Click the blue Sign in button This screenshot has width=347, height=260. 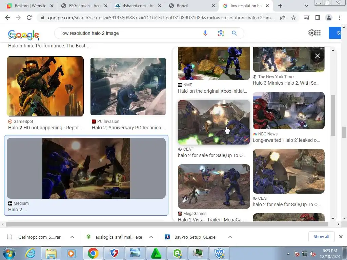(335, 33)
